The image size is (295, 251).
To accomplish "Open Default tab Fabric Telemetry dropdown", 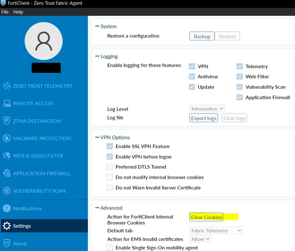I will pyautogui.click(x=216, y=230).
